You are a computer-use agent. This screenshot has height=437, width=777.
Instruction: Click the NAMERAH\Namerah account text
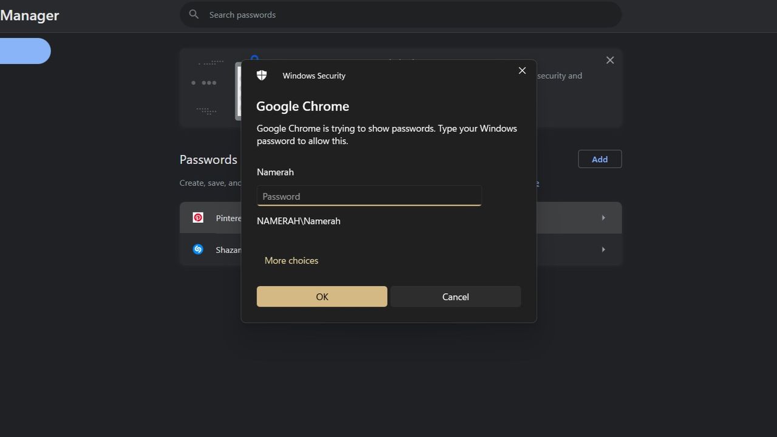point(299,221)
